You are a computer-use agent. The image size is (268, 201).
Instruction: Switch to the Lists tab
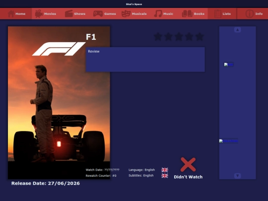(222, 14)
